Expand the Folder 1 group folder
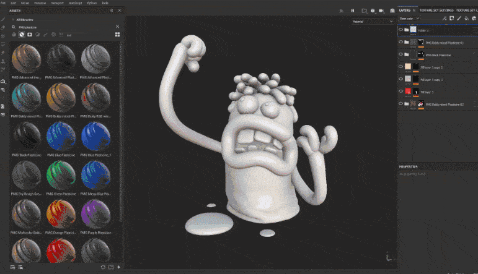This screenshot has height=274, width=478. [406, 30]
